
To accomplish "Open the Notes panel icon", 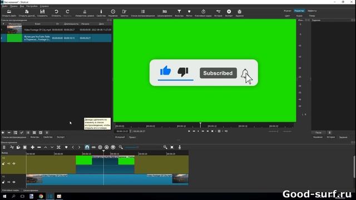I will tap(124, 12).
